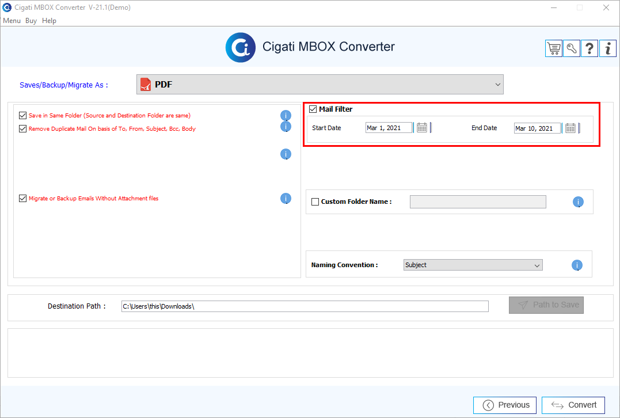Show info for Custom Folder Name
This screenshot has width=620, height=418.
point(578,202)
